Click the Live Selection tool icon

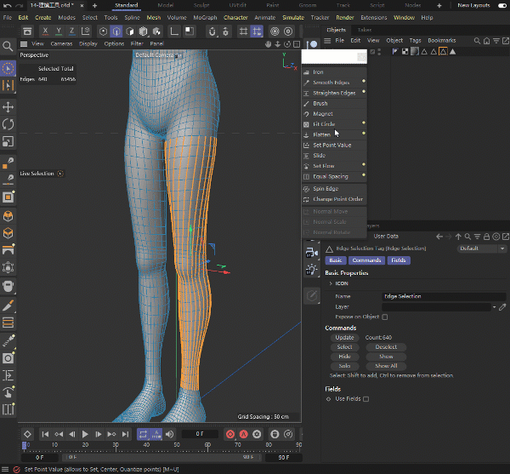click(8, 69)
